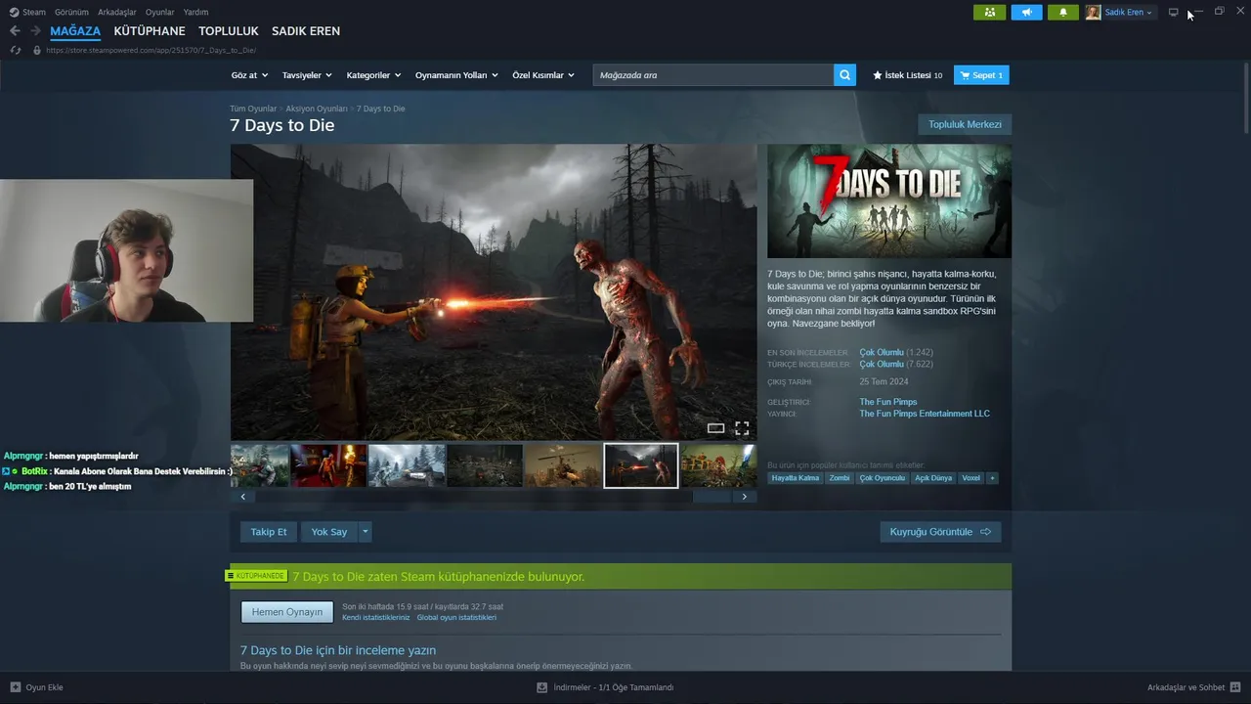Image resolution: width=1251 pixels, height=704 pixels.
Task: Open Global oyun istatistikleri link
Action: (456, 618)
